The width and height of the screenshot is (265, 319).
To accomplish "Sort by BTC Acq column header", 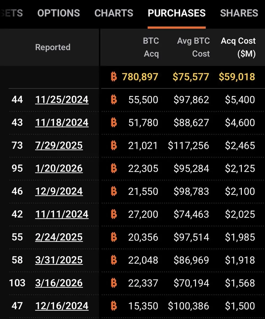I will coord(151,47).
